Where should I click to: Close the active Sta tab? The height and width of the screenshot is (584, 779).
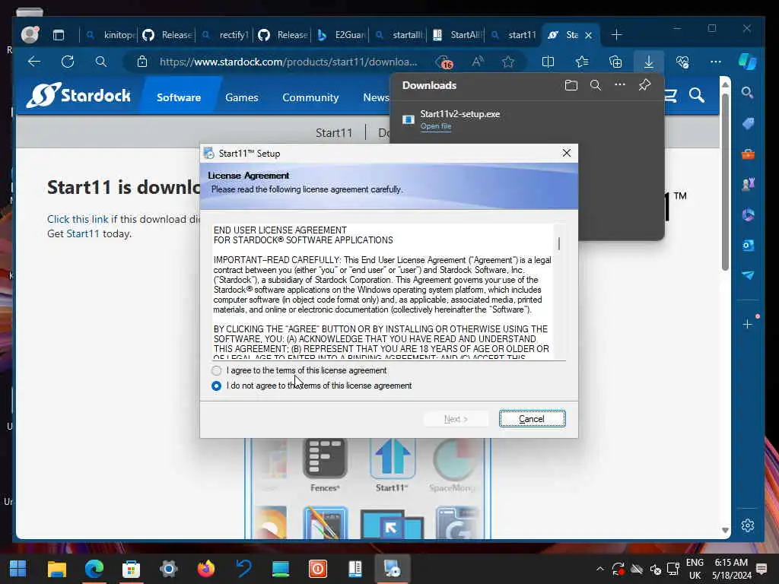(x=588, y=35)
